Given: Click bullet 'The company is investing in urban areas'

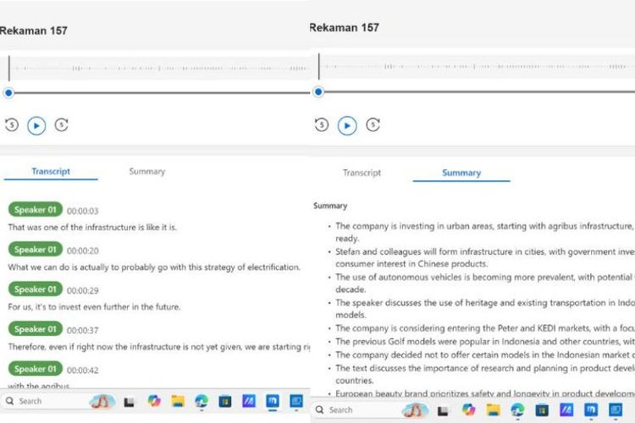Looking at the screenshot, I should tap(485, 232).
